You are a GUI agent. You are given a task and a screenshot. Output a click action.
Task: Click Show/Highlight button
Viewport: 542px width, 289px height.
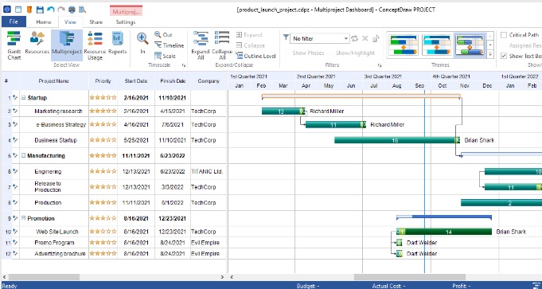pos(355,53)
